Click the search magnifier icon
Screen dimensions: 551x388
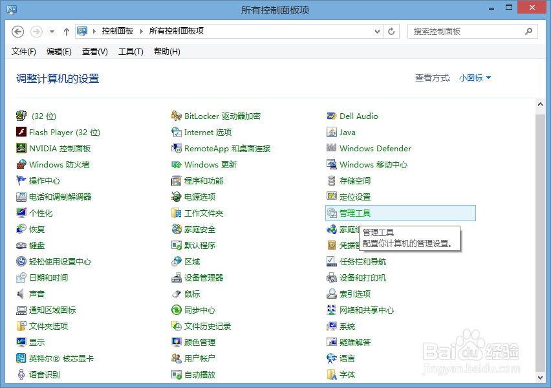pyautogui.click(x=528, y=31)
